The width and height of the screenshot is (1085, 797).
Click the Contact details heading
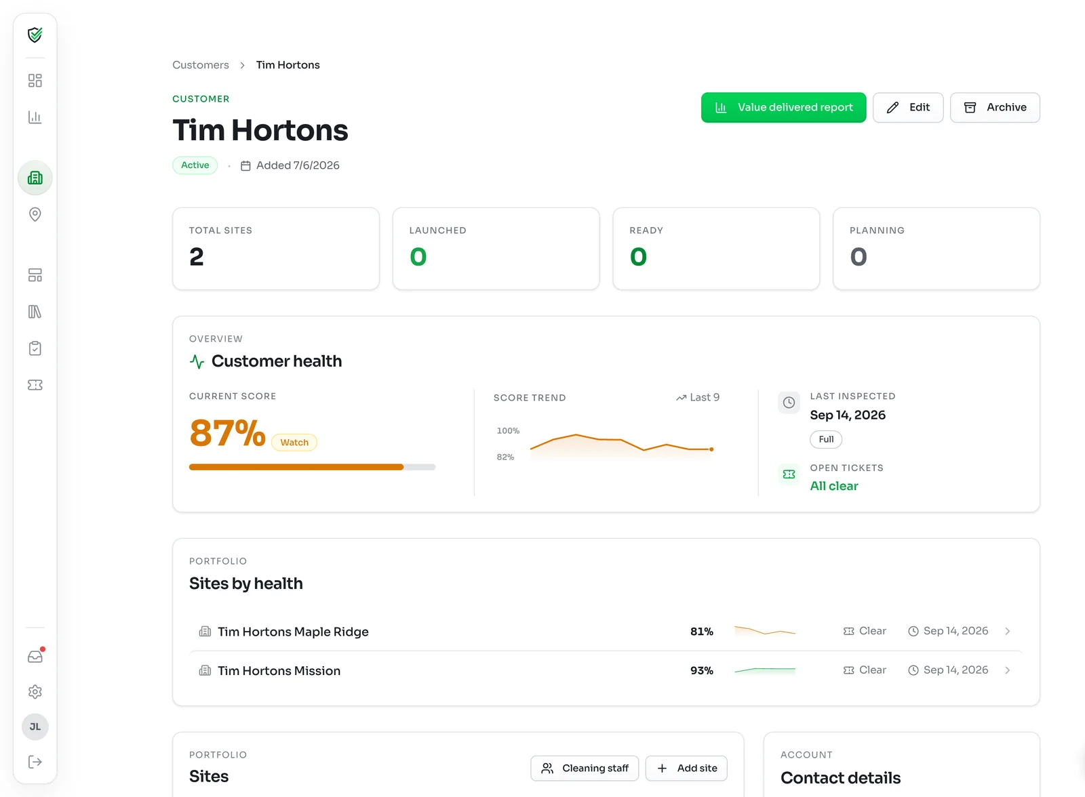pos(841,778)
